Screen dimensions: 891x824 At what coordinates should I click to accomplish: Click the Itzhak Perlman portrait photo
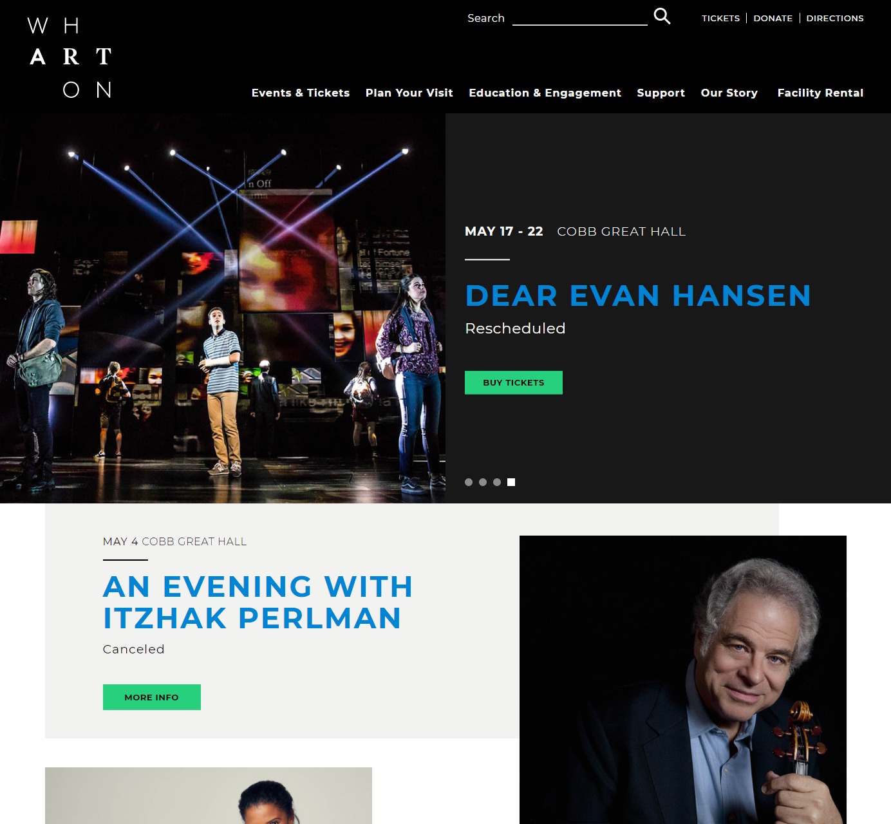coord(683,680)
